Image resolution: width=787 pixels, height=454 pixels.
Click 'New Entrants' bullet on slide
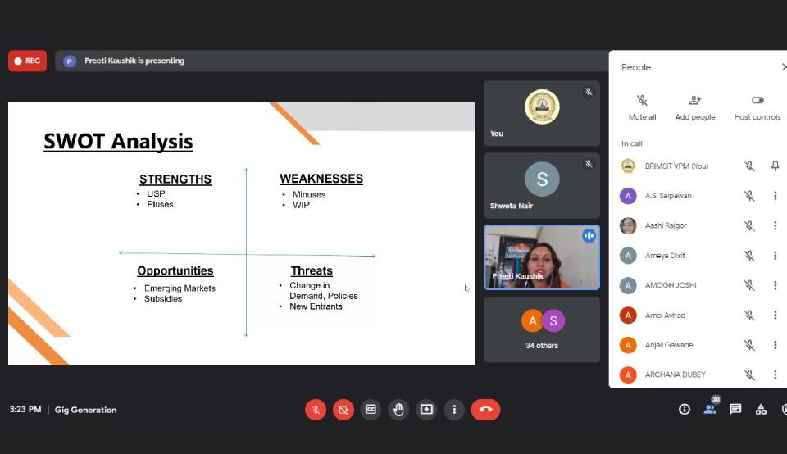point(316,306)
